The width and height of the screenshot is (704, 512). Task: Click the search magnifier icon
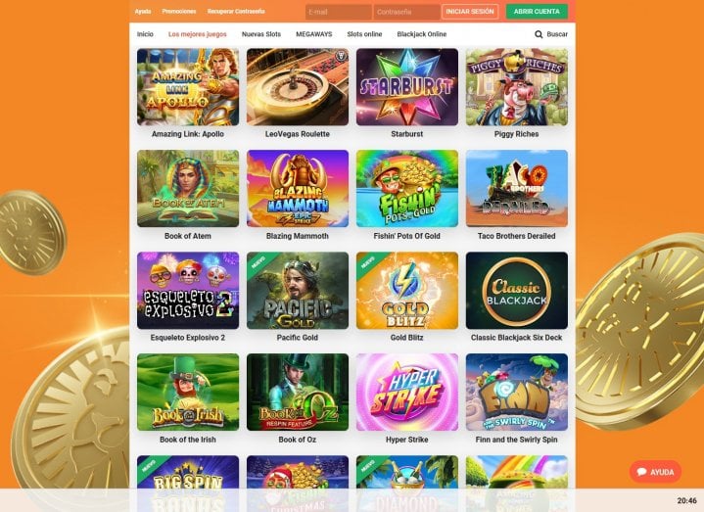click(x=539, y=34)
